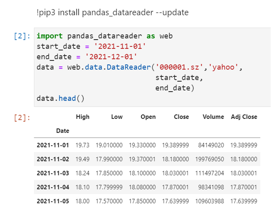Click the Volume column header

(213, 117)
